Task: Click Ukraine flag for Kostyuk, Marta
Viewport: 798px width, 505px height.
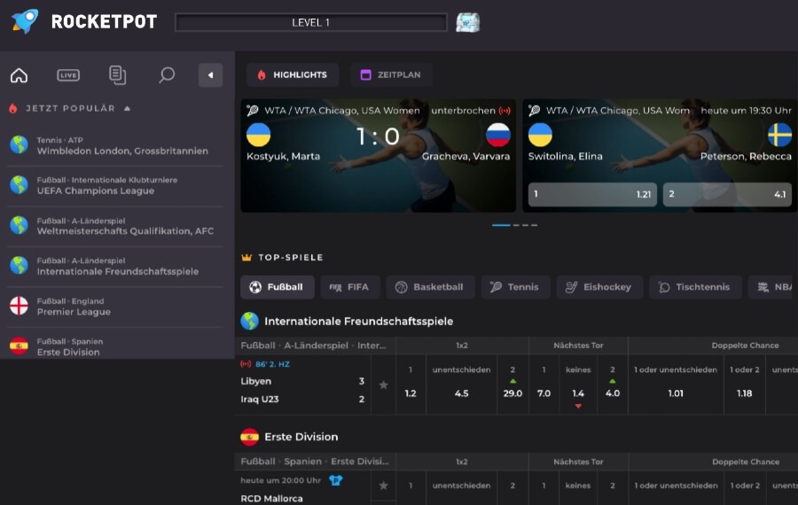Action: pyautogui.click(x=259, y=135)
